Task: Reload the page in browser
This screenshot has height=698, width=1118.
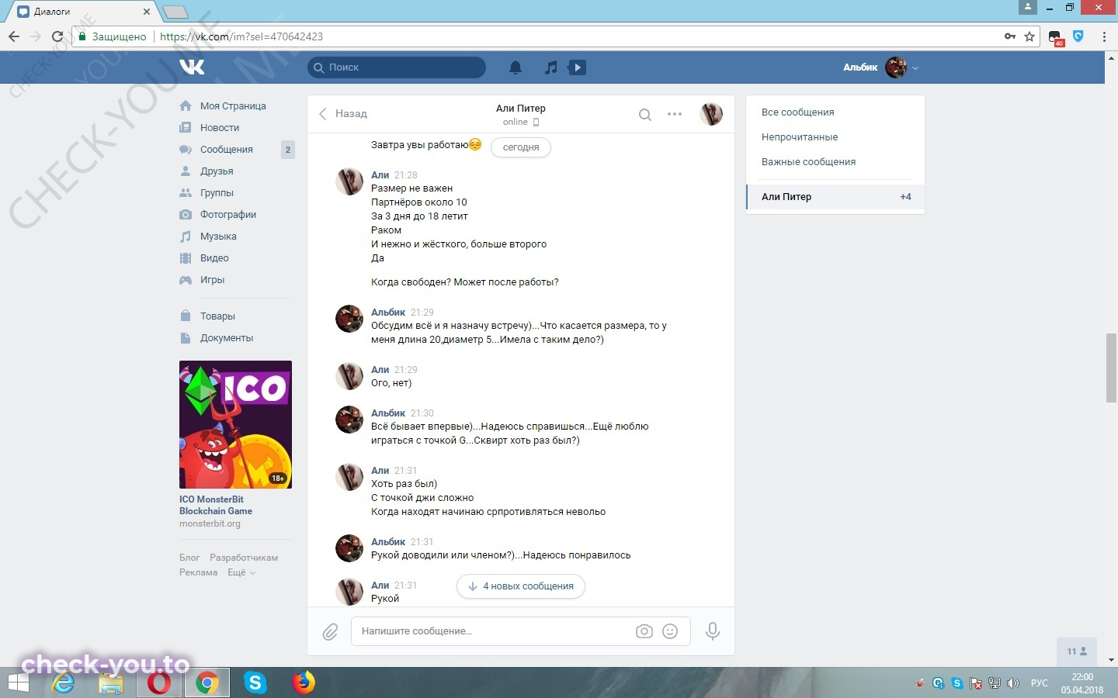Action: [57, 36]
